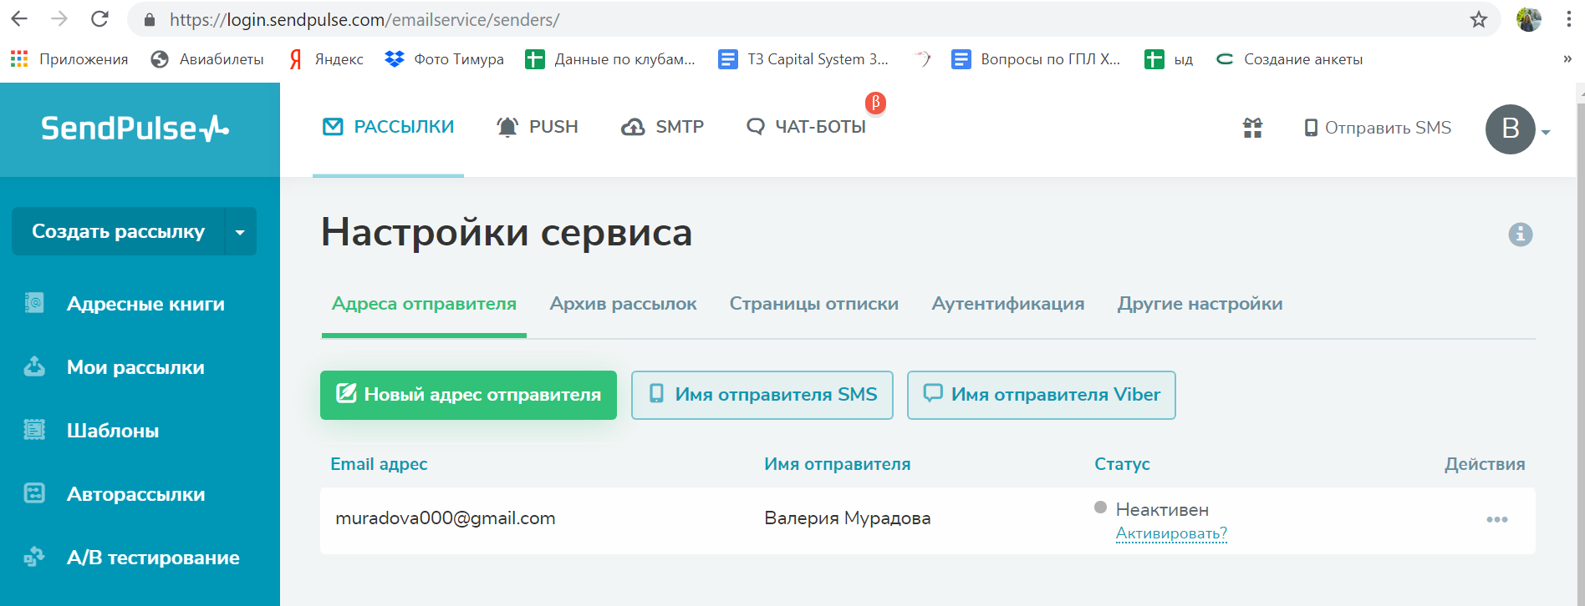The width and height of the screenshot is (1585, 606).
Task: Open A/B тестирование in sidebar
Action: 152,558
